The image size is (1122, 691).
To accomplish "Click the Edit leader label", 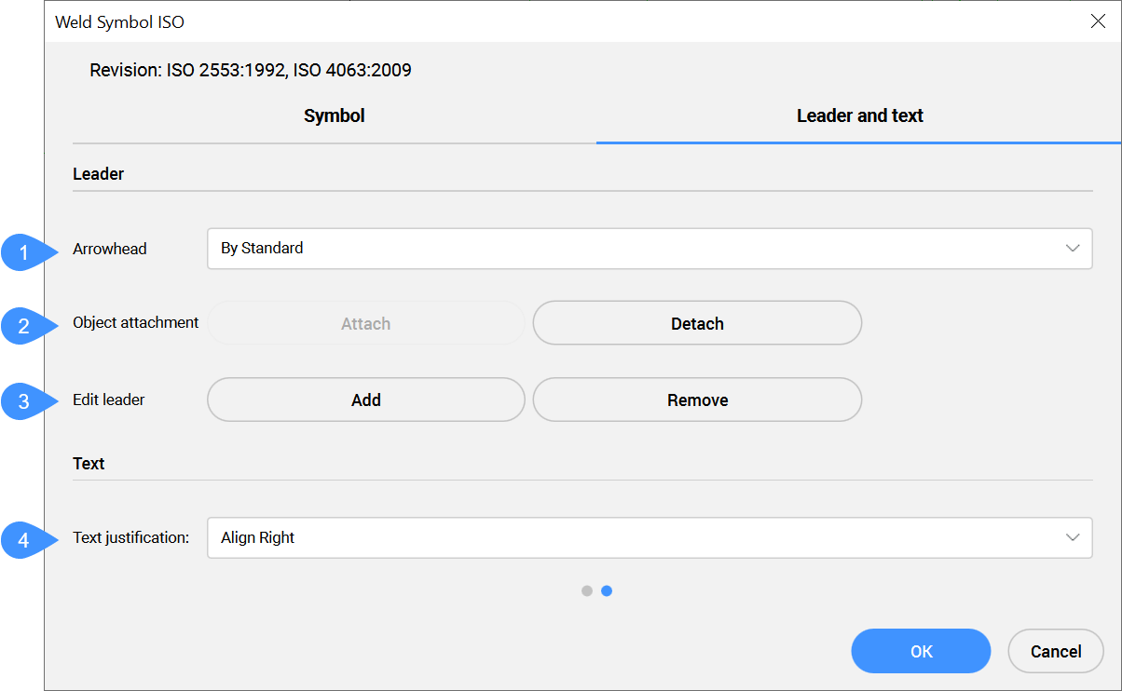I will (x=109, y=400).
